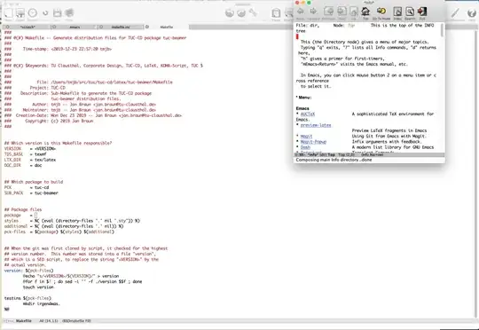Go back with the Info Back arrow
The width and height of the screenshot is (479, 330).
[x=301, y=12]
